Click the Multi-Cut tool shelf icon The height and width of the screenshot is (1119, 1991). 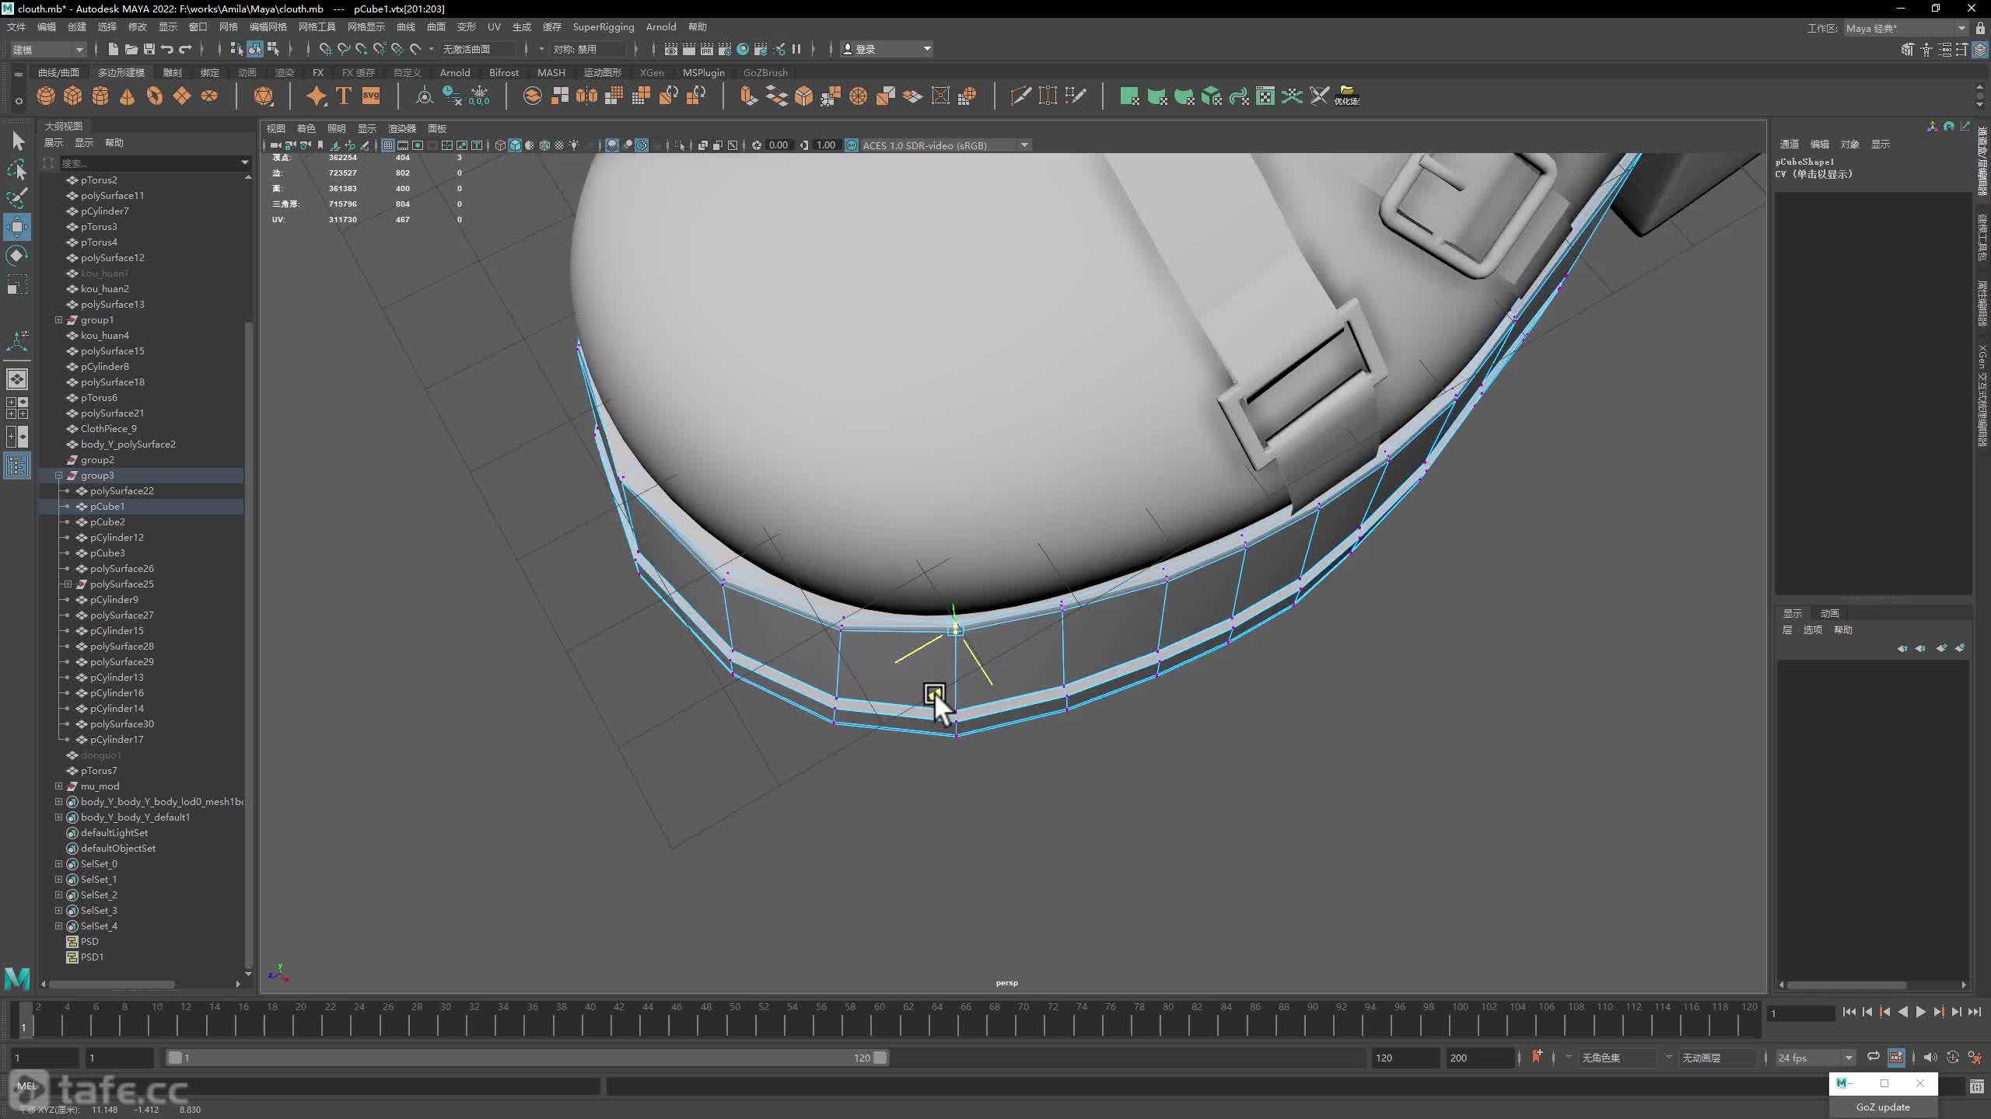pos(1020,96)
